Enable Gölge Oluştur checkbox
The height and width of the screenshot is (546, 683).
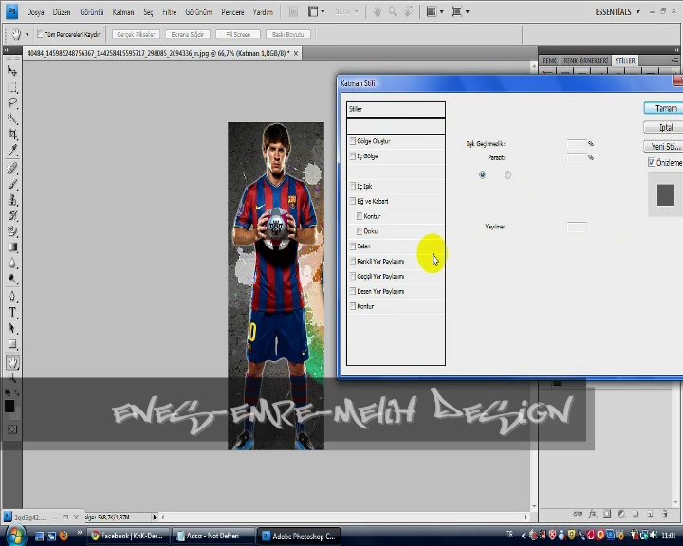coord(352,141)
